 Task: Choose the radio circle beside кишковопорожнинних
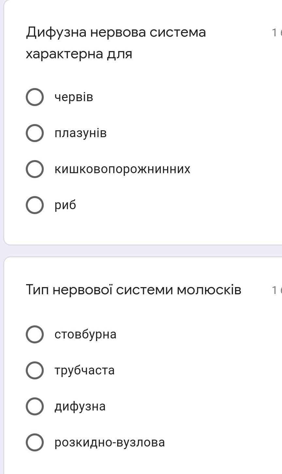point(35,169)
